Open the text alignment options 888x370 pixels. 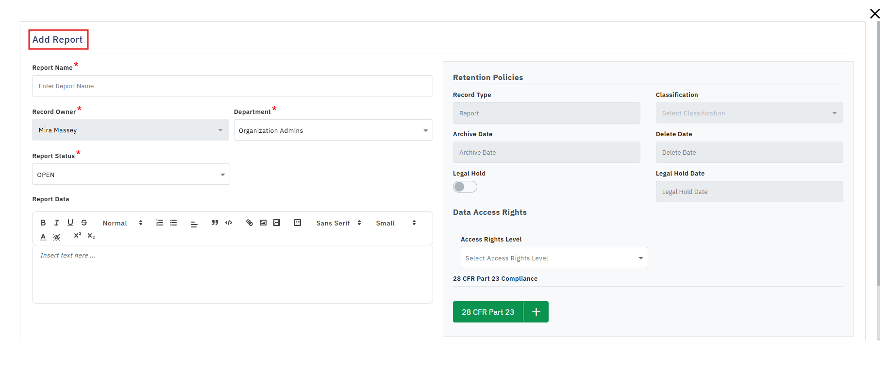(194, 224)
